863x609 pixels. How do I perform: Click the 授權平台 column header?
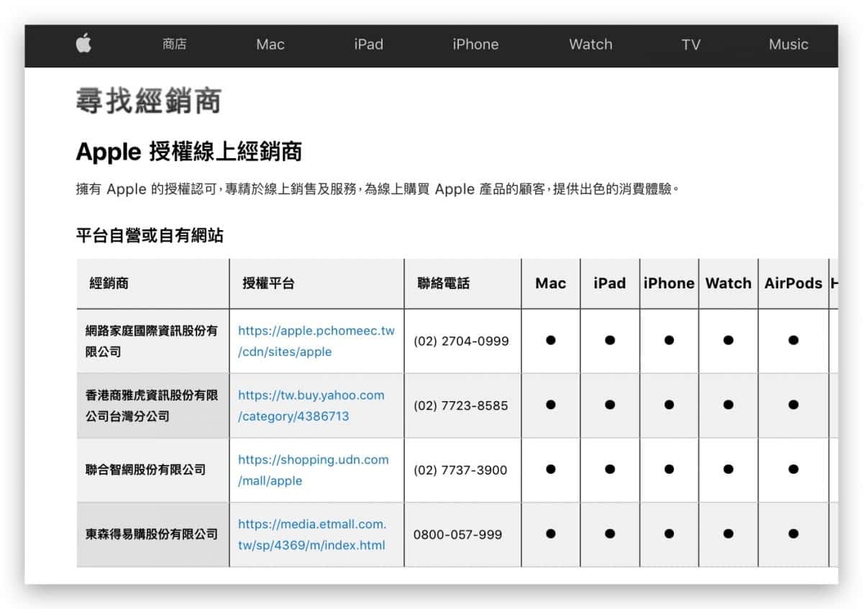pyautogui.click(x=268, y=283)
